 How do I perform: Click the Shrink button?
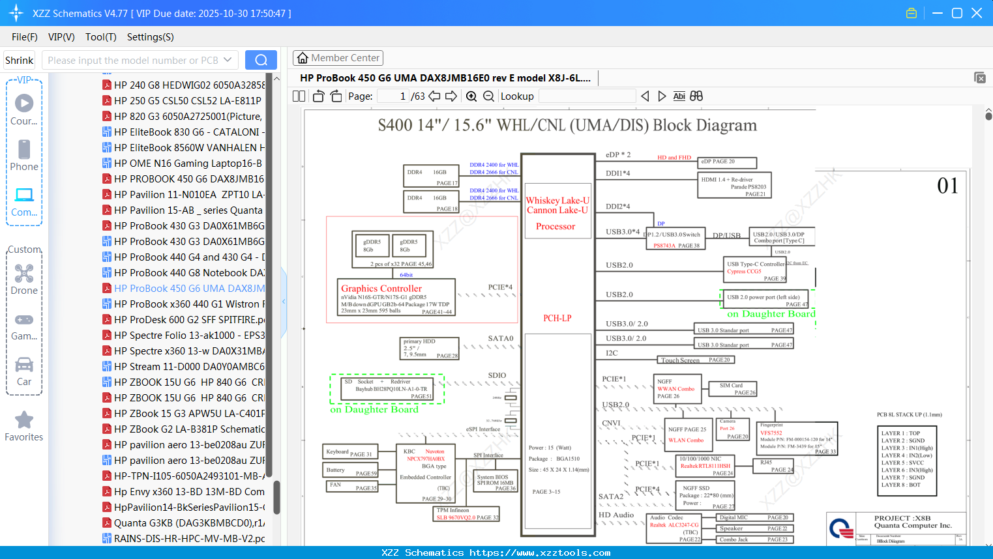[19, 60]
